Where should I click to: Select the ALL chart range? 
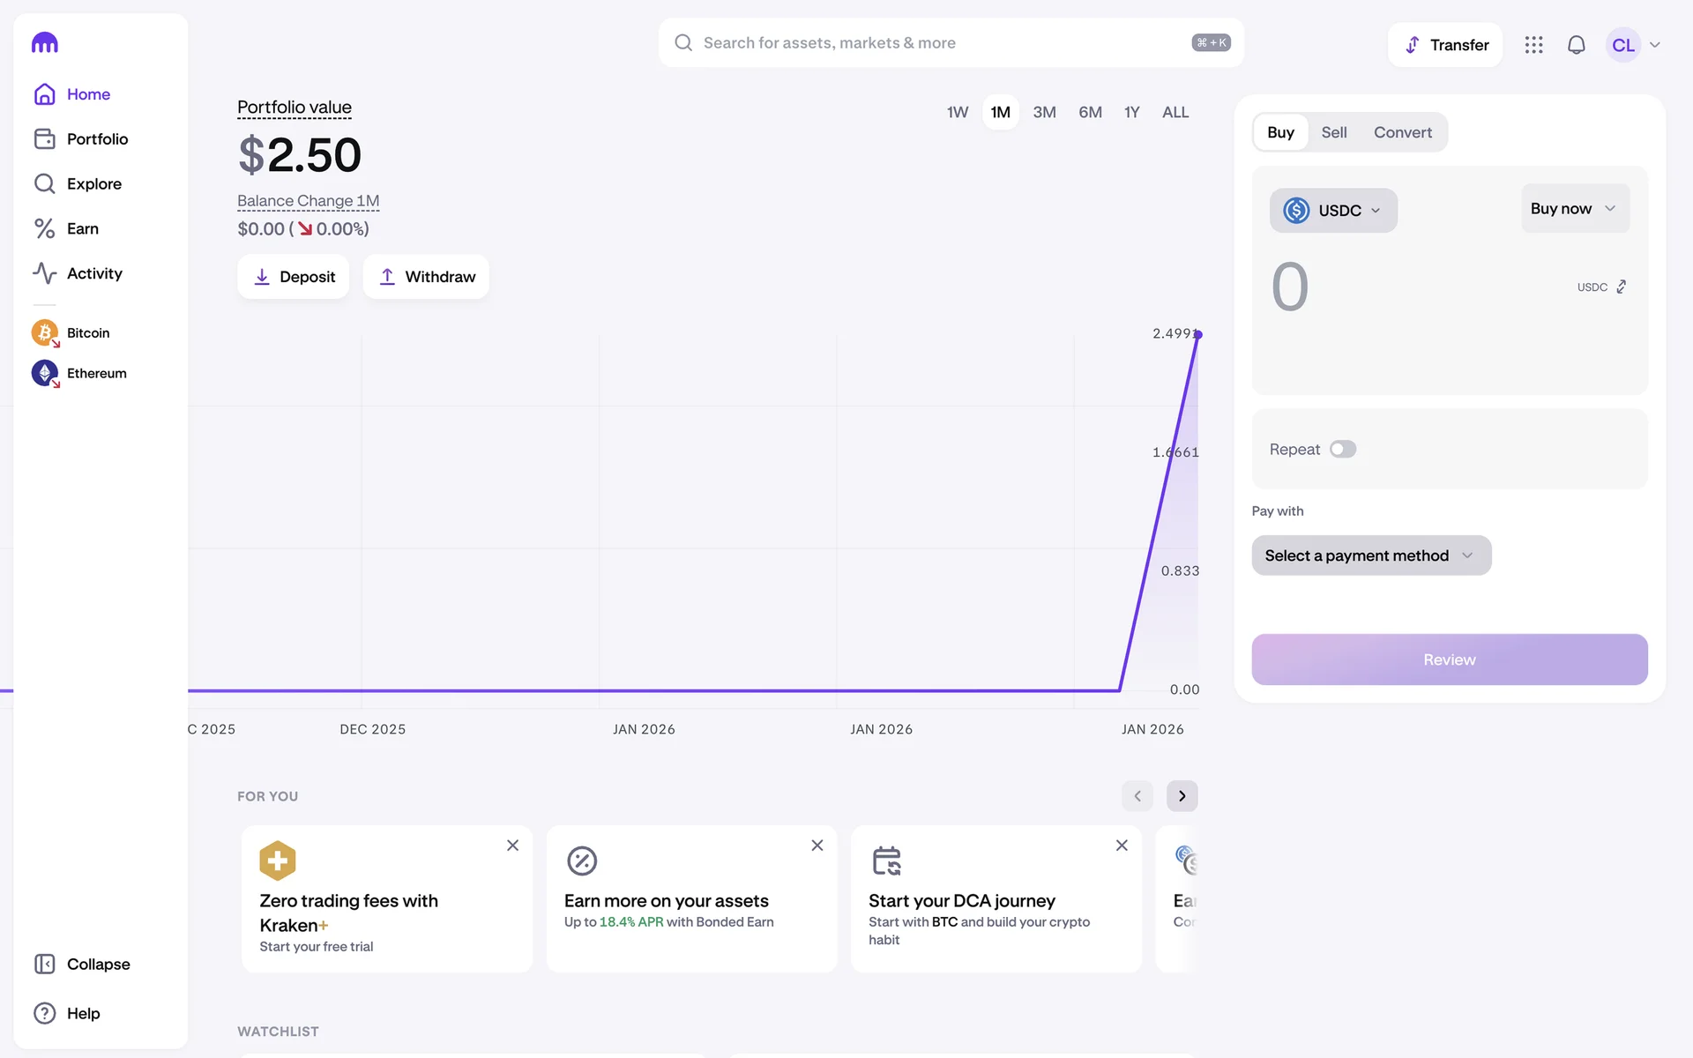(x=1175, y=113)
